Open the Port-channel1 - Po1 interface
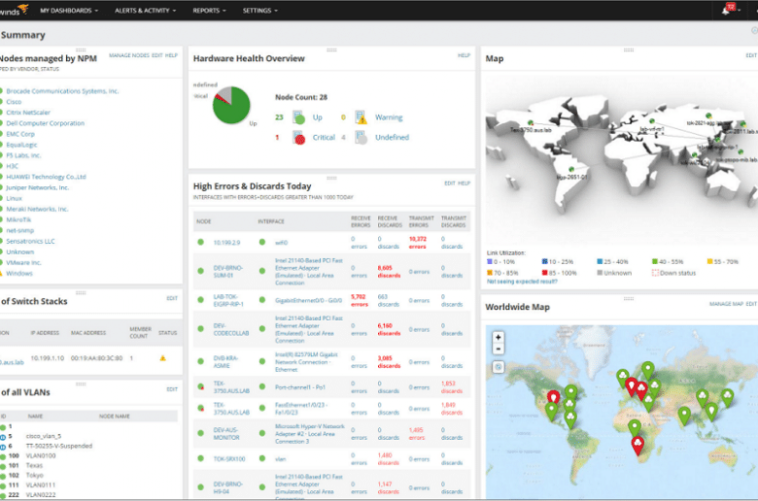The image size is (758, 501). point(300,387)
